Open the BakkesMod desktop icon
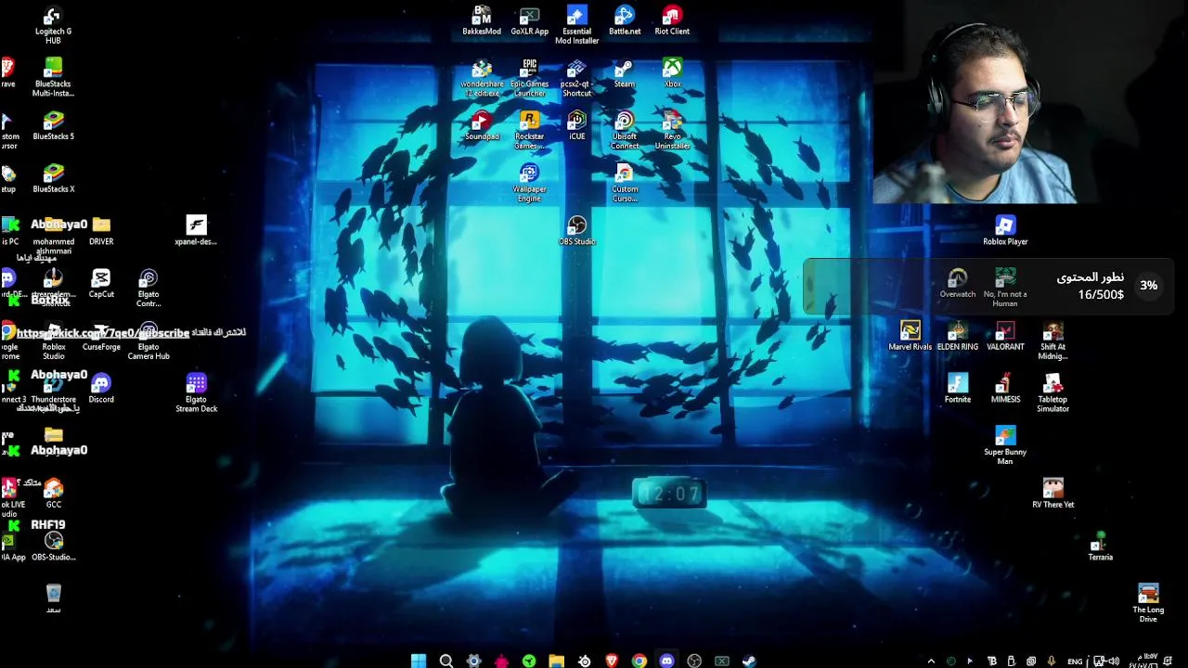The width and height of the screenshot is (1188, 668). click(482, 20)
